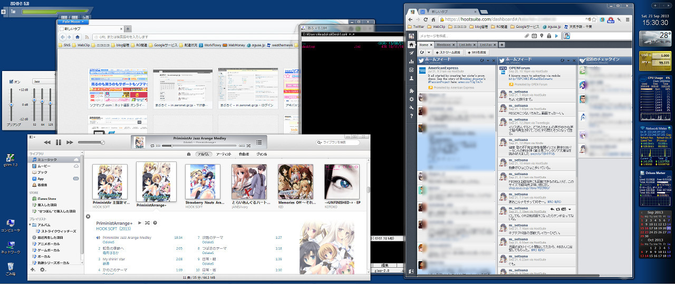Open HootSuite Contacts person icon
This screenshot has height=284, width=675.
411,78
